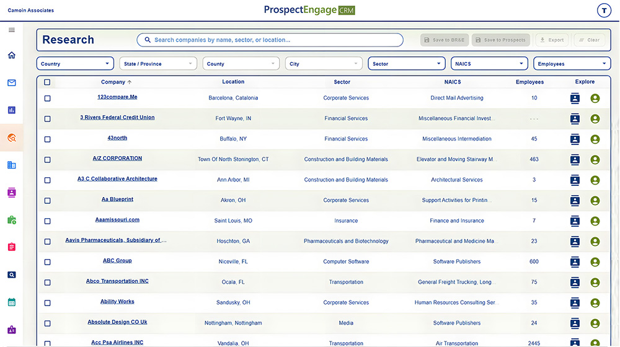This screenshot has height=347, width=620.
Task: Expand the City filter dropdown
Action: [x=324, y=64]
